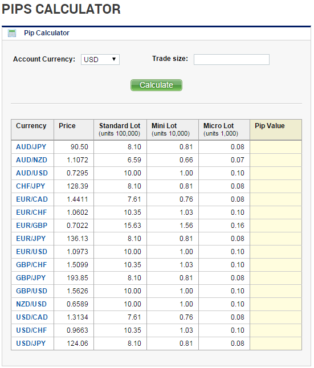Viewport: 314px width, 368px height.
Task: Click the Pip Value column header
Action: [x=276, y=129]
